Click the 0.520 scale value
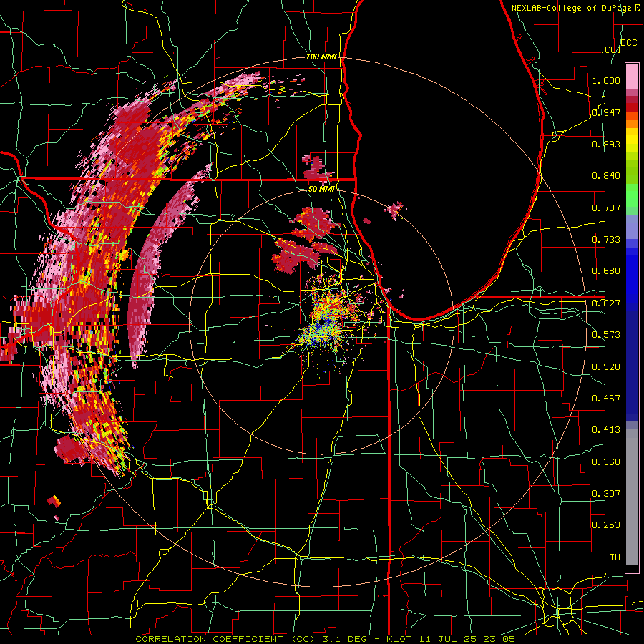This screenshot has height=644, width=644. [606, 367]
